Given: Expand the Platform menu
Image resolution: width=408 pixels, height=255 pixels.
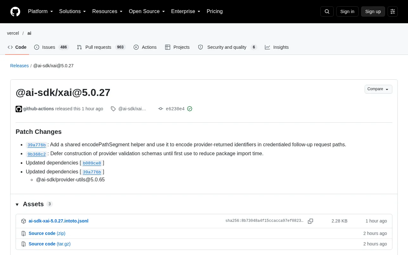Looking at the screenshot, I should click(x=40, y=11).
